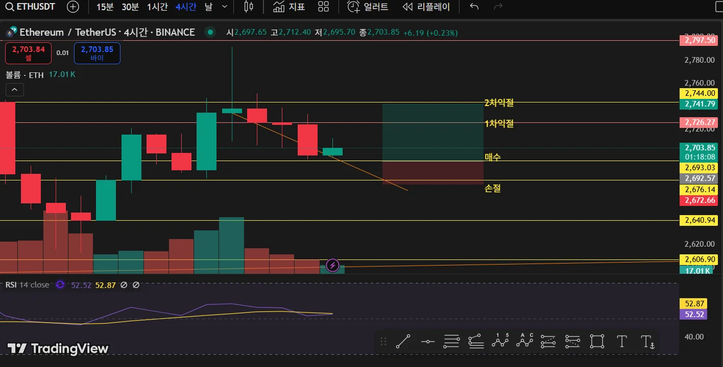Screen dimensions: 723x367
Task: Select the Horizontal Line drawing tool
Action: coord(427,342)
